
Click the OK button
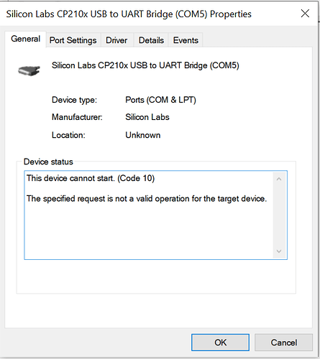(220, 342)
